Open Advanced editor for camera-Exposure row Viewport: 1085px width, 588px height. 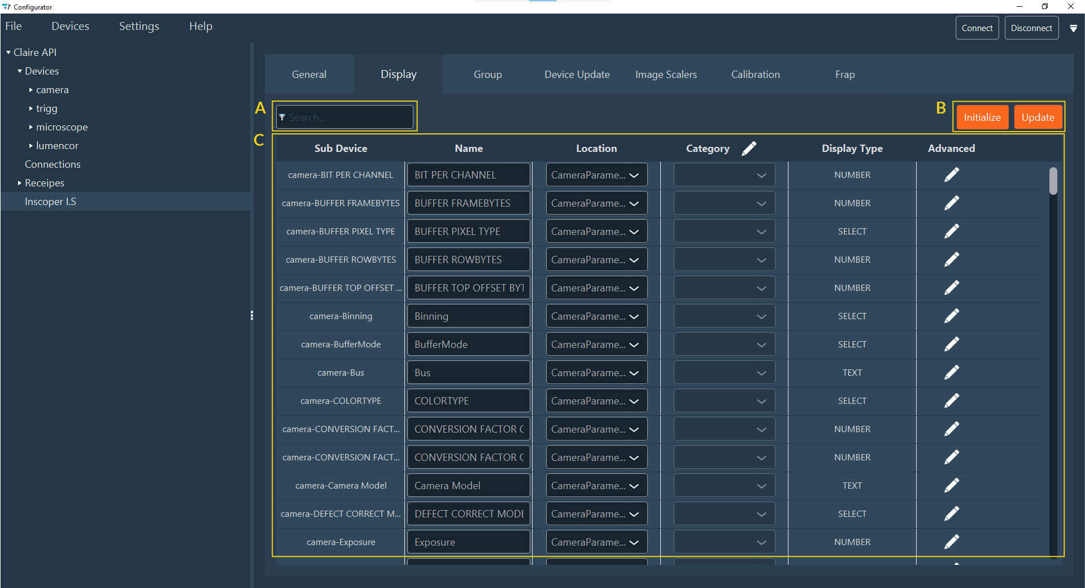point(952,542)
